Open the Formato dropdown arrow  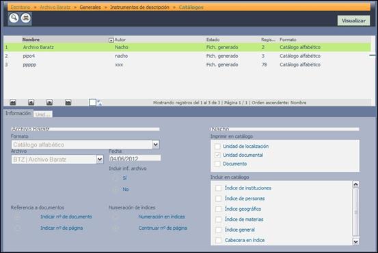click(155, 145)
